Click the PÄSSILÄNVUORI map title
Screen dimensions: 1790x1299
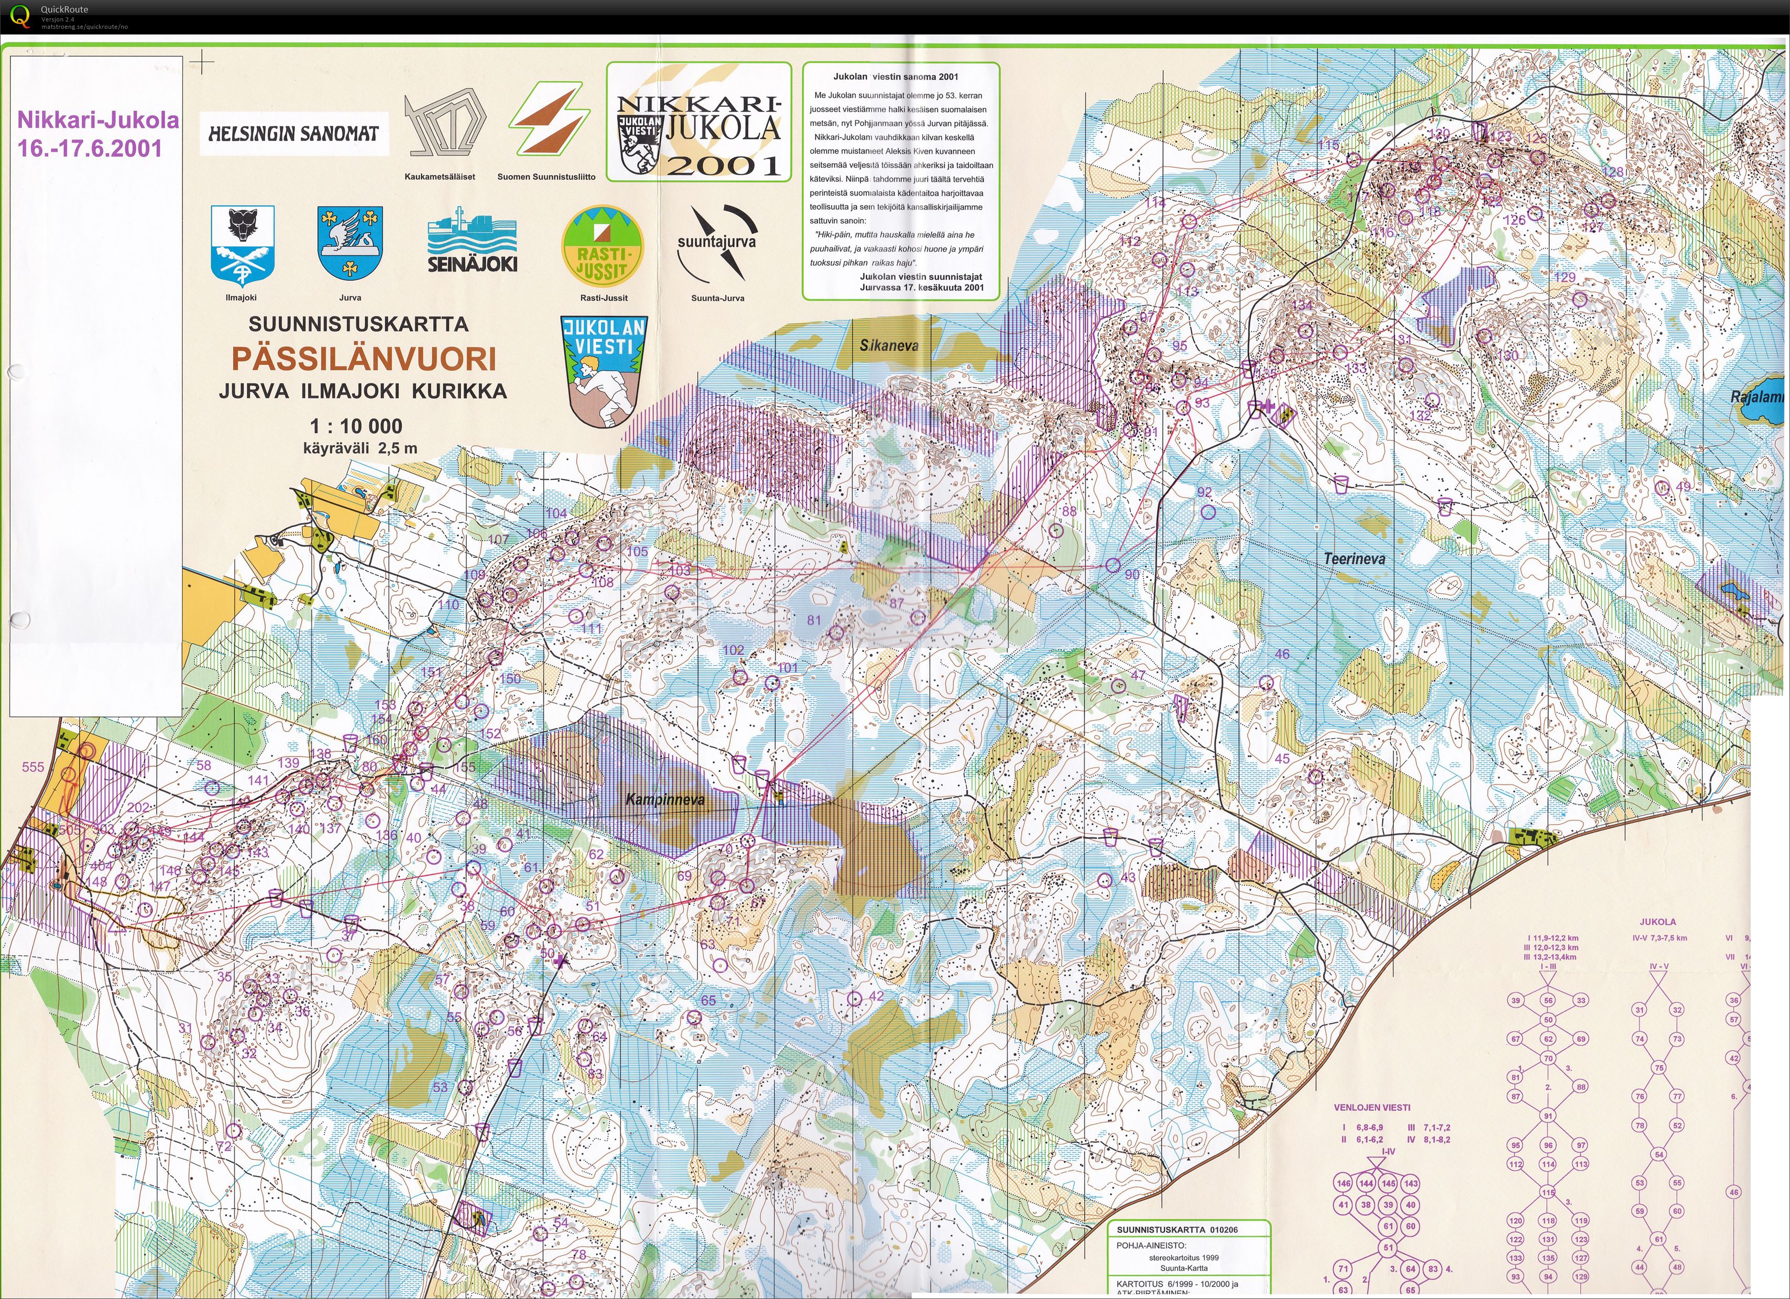click(x=364, y=359)
